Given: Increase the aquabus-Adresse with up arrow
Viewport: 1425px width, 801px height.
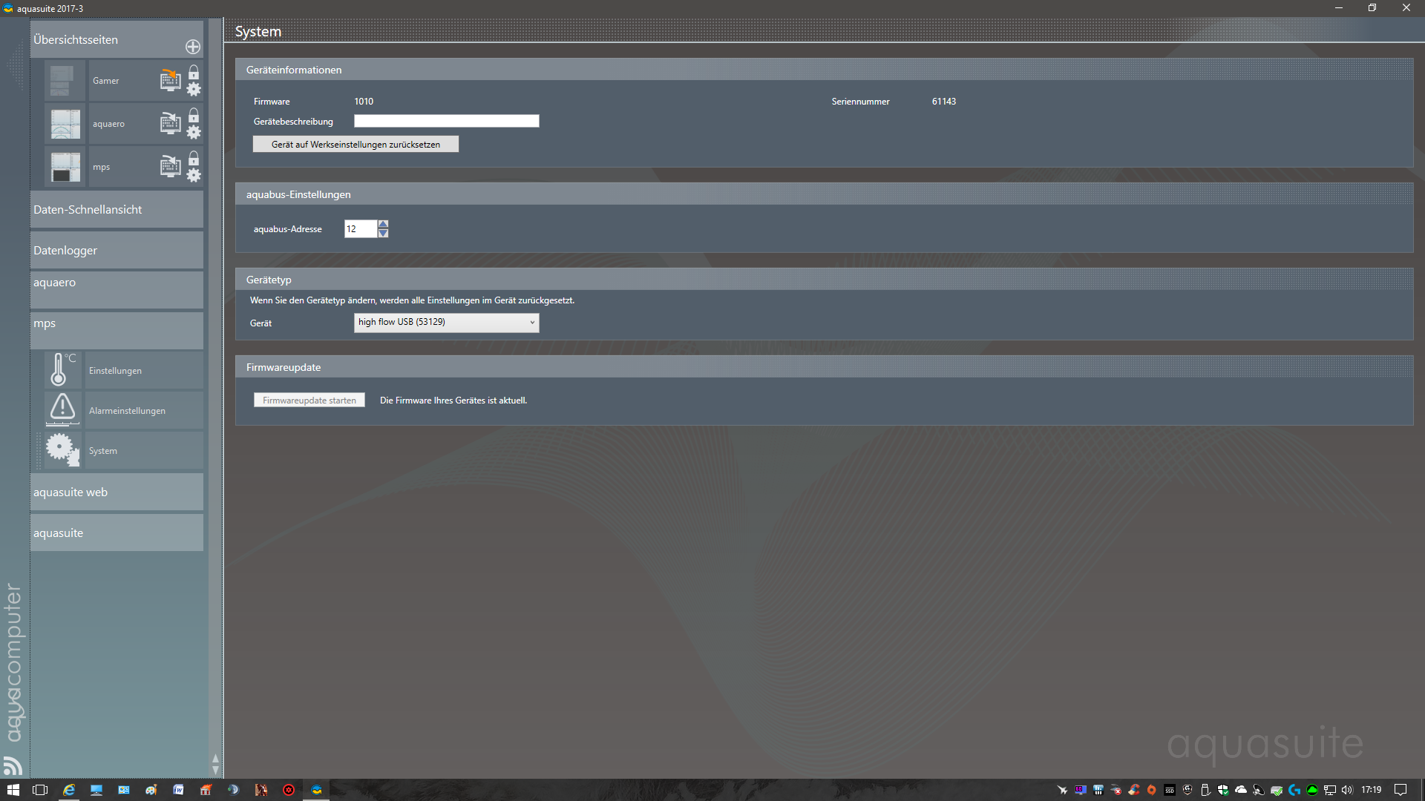Looking at the screenshot, I should tap(383, 224).
